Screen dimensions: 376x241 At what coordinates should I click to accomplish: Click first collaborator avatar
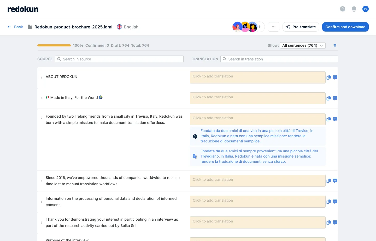pyautogui.click(x=237, y=27)
